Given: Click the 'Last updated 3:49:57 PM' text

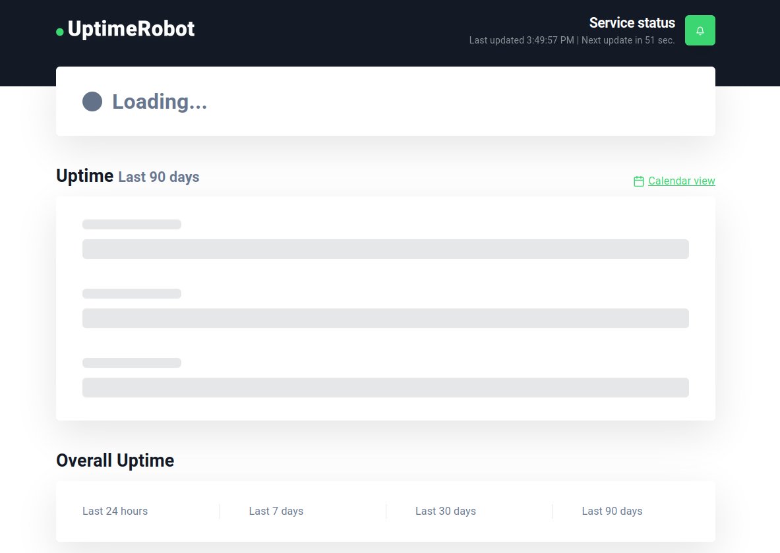Looking at the screenshot, I should pyautogui.click(x=522, y=40).
